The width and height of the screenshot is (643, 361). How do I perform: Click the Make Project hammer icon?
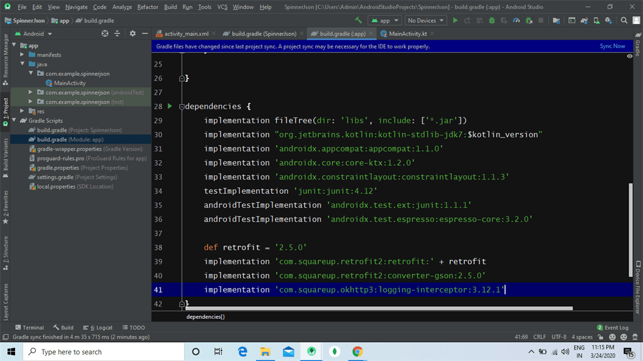(x=359, y=20)
